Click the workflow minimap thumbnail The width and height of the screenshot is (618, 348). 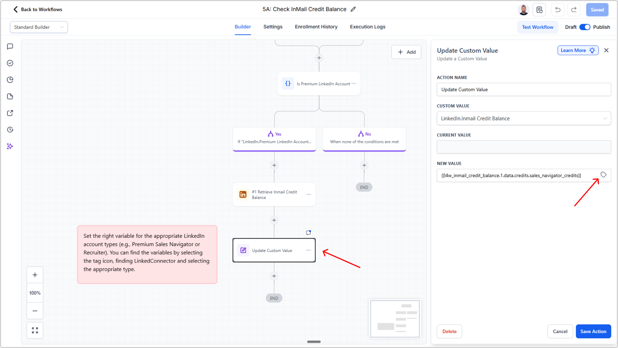(395, 319)
